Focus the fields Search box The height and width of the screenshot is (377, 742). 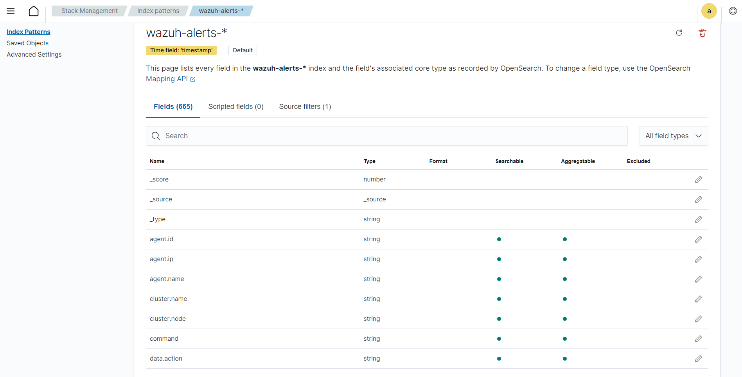(386, 136)
